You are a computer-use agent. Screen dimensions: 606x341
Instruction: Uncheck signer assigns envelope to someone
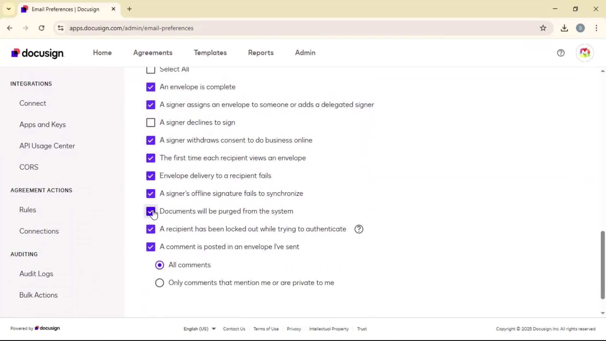(x=151, y=105)
